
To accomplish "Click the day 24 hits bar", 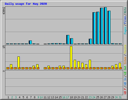I will (94, 28).
